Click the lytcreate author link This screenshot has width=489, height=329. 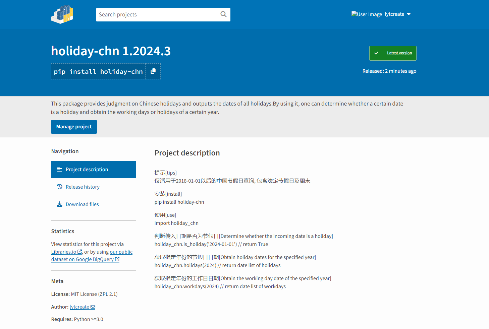(x=83, y=307)
